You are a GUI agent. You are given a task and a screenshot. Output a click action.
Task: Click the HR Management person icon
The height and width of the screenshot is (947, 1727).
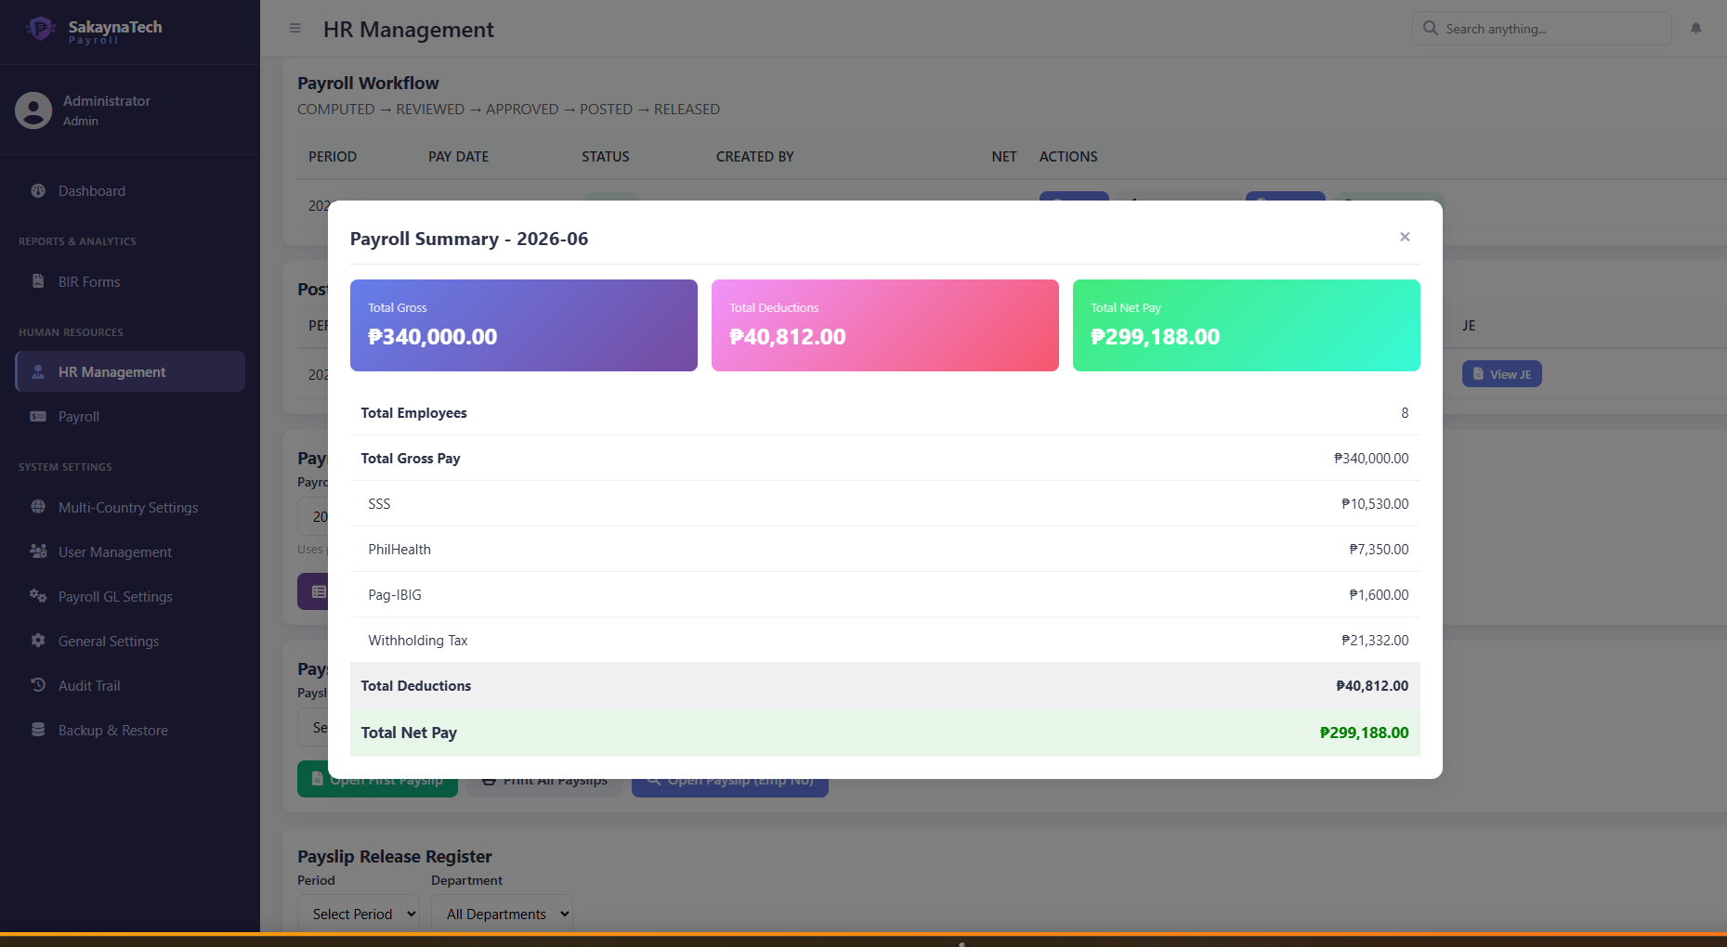38,371
